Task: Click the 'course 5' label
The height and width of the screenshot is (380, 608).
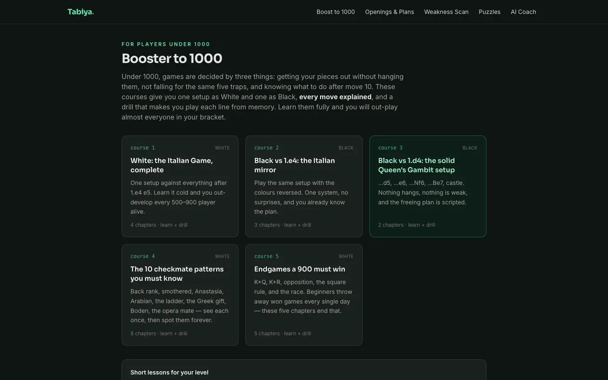Action: click(266, 256)
